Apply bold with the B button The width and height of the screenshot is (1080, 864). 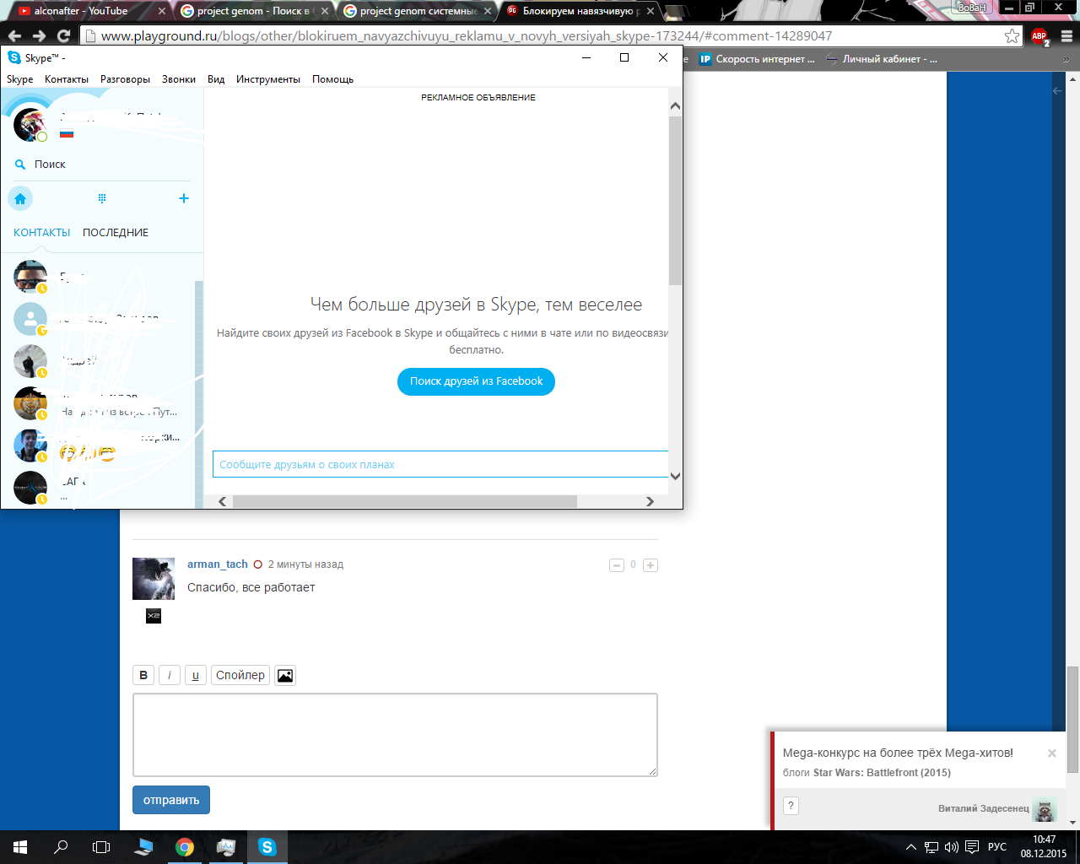pyautogui.click(x=143, y=675)
